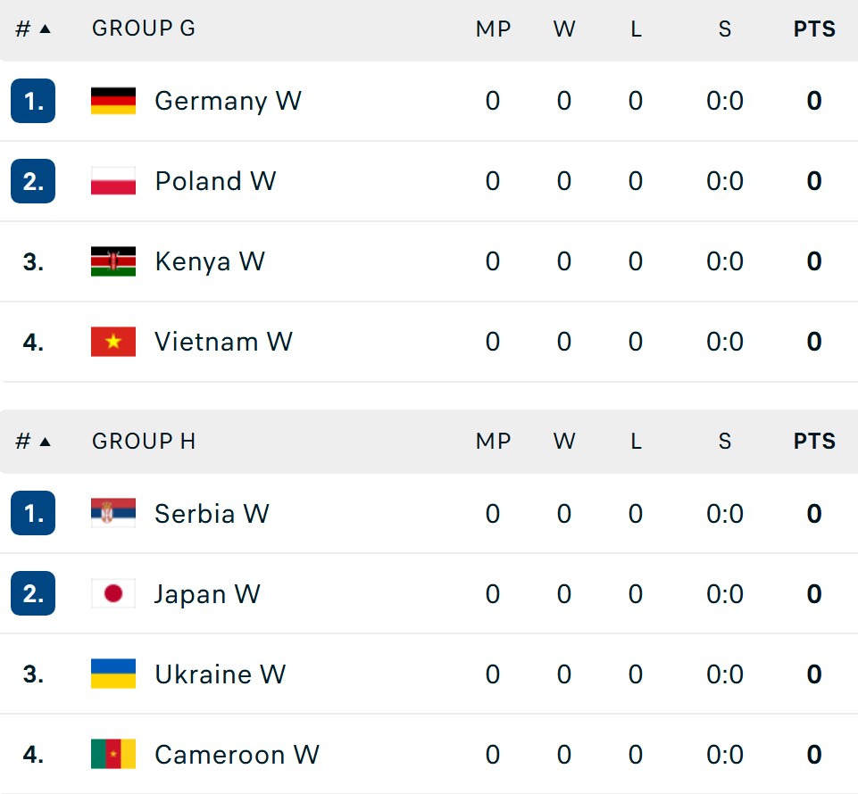Click the Ukraine flag icon

pos(113,674)
